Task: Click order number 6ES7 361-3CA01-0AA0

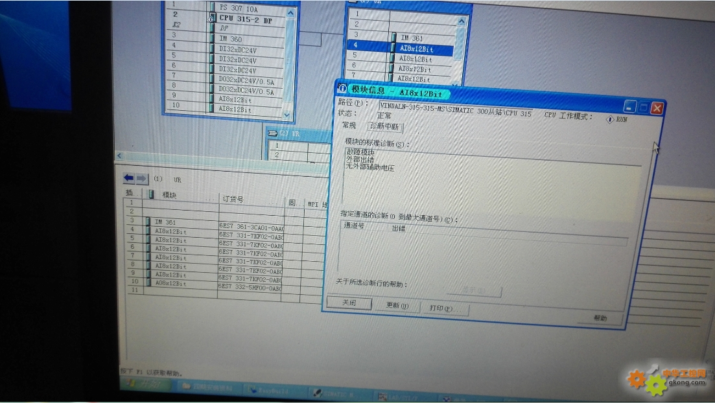Action: point(252,227)
